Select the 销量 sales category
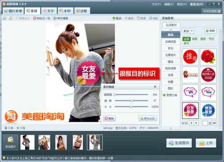 [x=171, y=82]
